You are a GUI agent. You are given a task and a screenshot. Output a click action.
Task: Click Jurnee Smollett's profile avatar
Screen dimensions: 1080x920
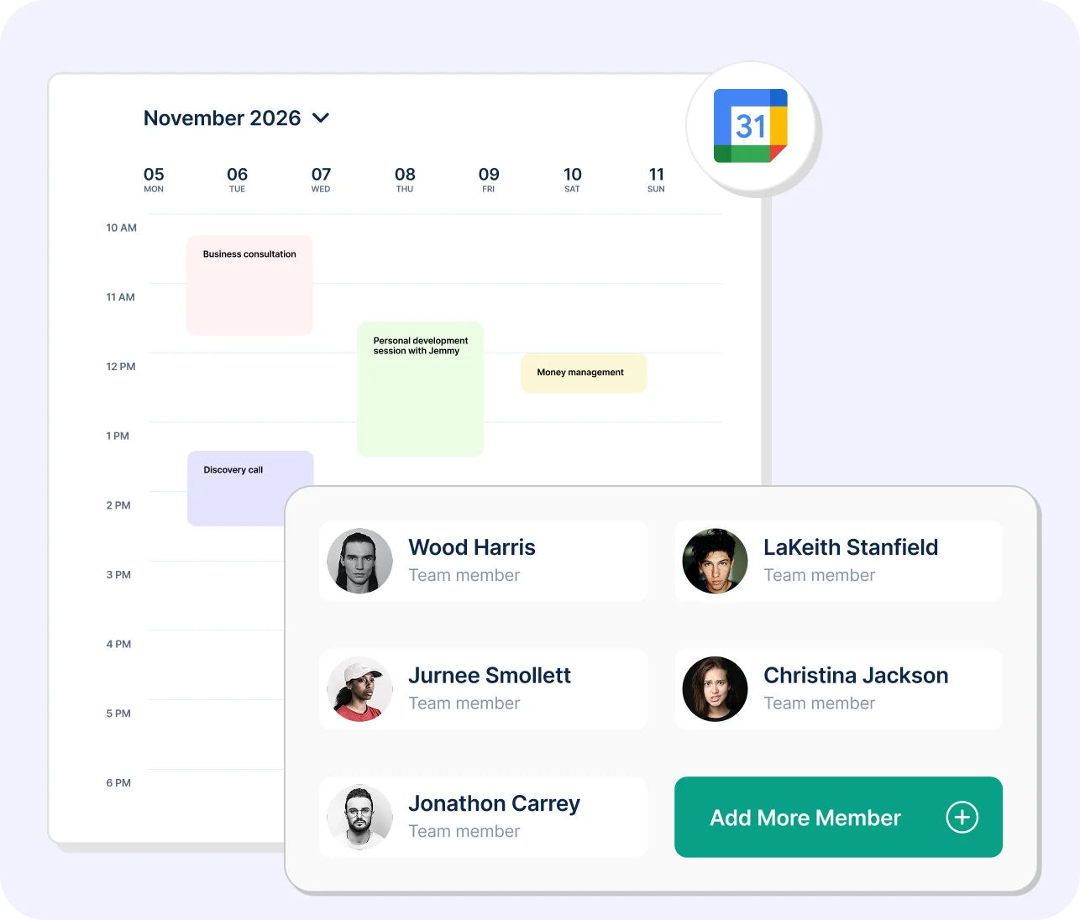[359, 689]
